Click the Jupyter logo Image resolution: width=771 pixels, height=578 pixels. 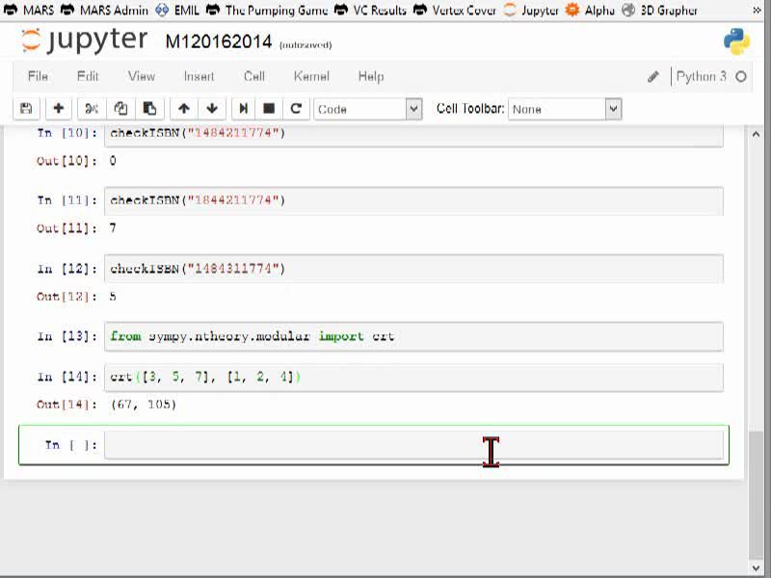[x=84, y=40]
